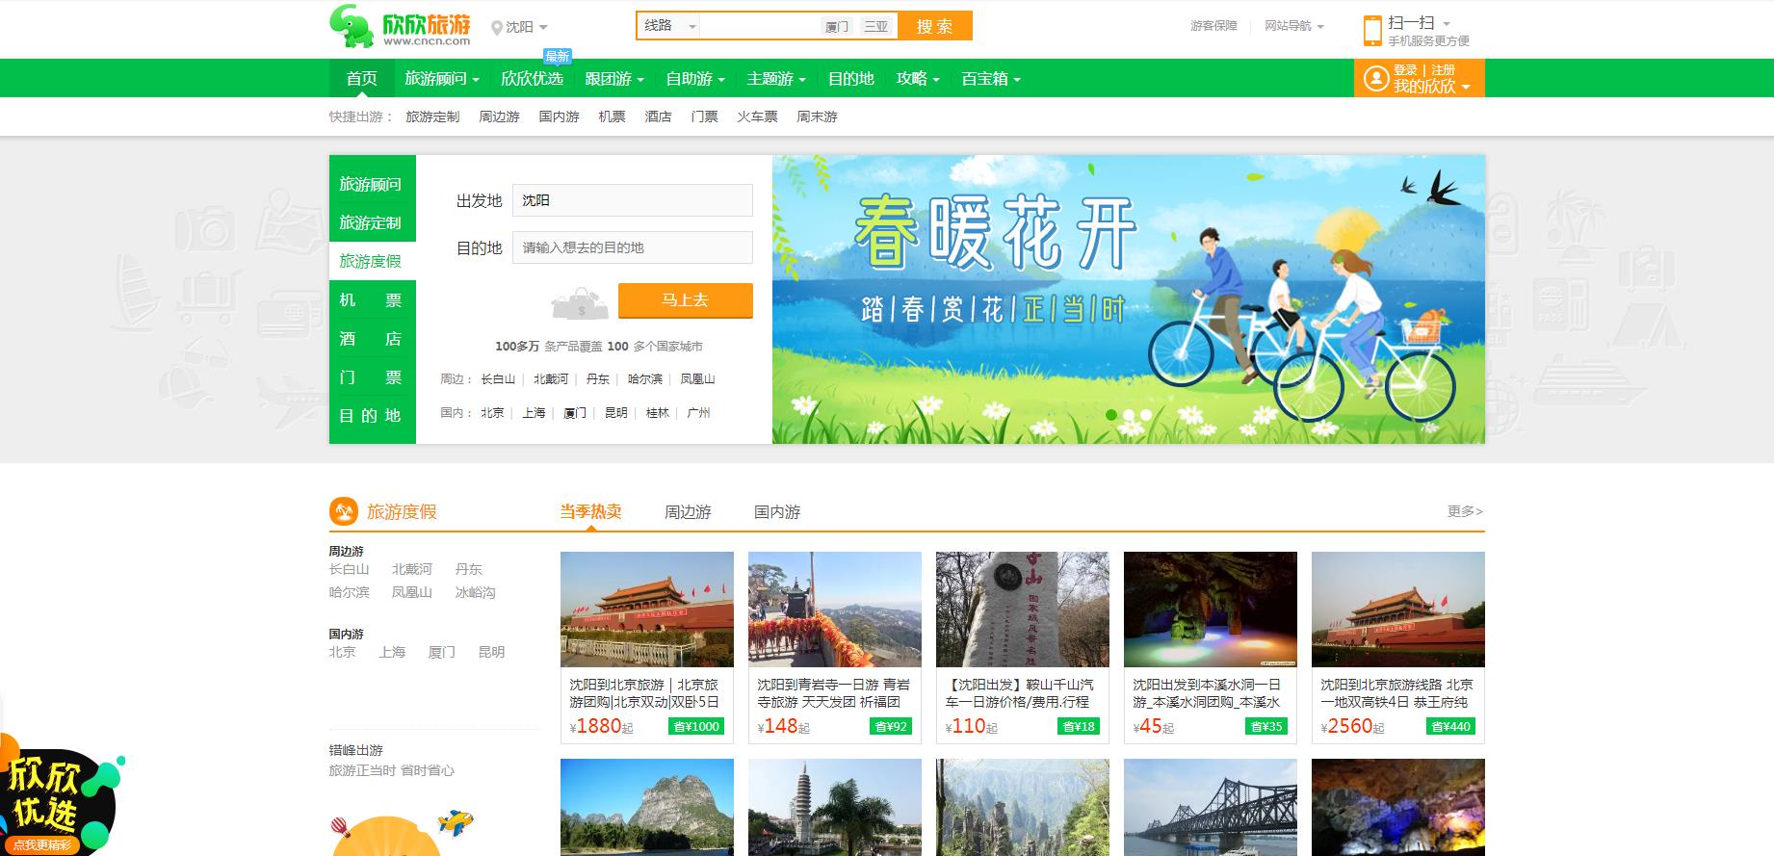Click 桂林 in the search panel 国内 row
The width and height of the screenshot is (1774, 856).
[658, 412]
